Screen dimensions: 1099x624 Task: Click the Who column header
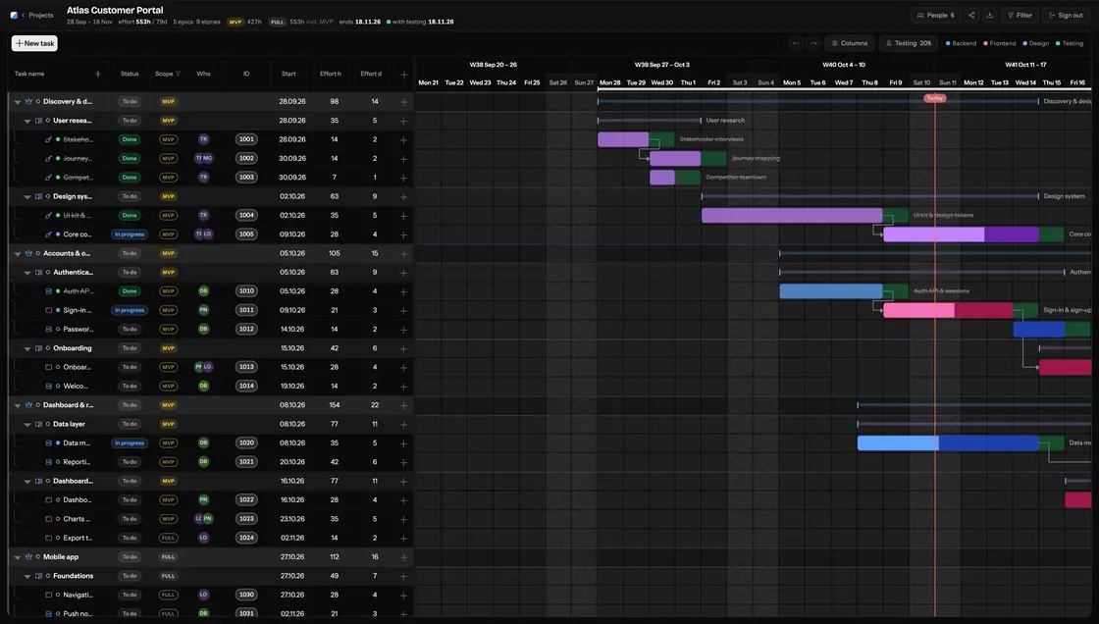click(x=203, y=74)
